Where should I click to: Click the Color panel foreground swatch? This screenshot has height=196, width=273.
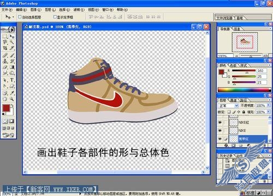221,72
